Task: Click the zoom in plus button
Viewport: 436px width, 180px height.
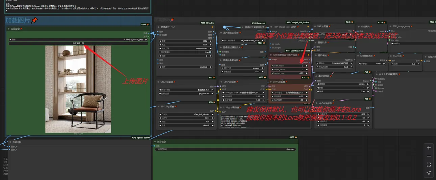Action: (429, 148)
